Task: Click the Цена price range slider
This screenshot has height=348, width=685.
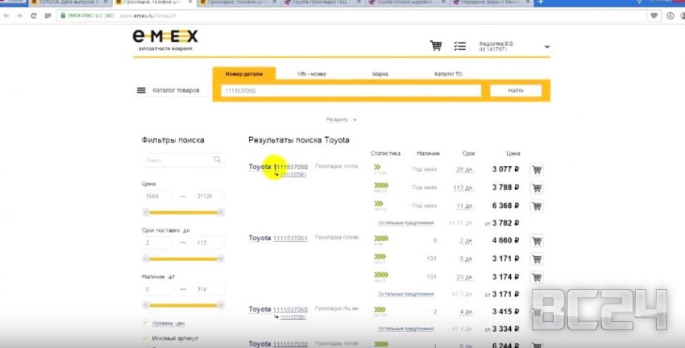Action: [182, 213]
